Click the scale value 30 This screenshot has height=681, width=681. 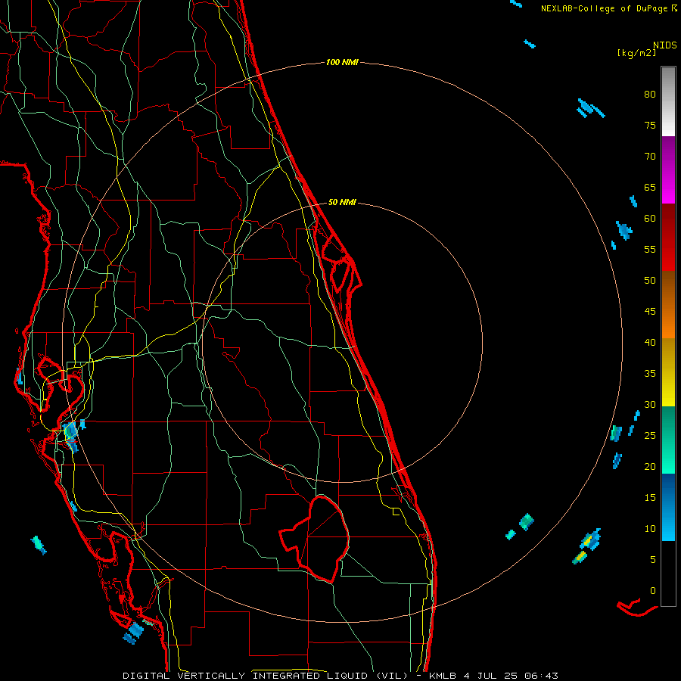pyautogui.click(x=650, y=404)
